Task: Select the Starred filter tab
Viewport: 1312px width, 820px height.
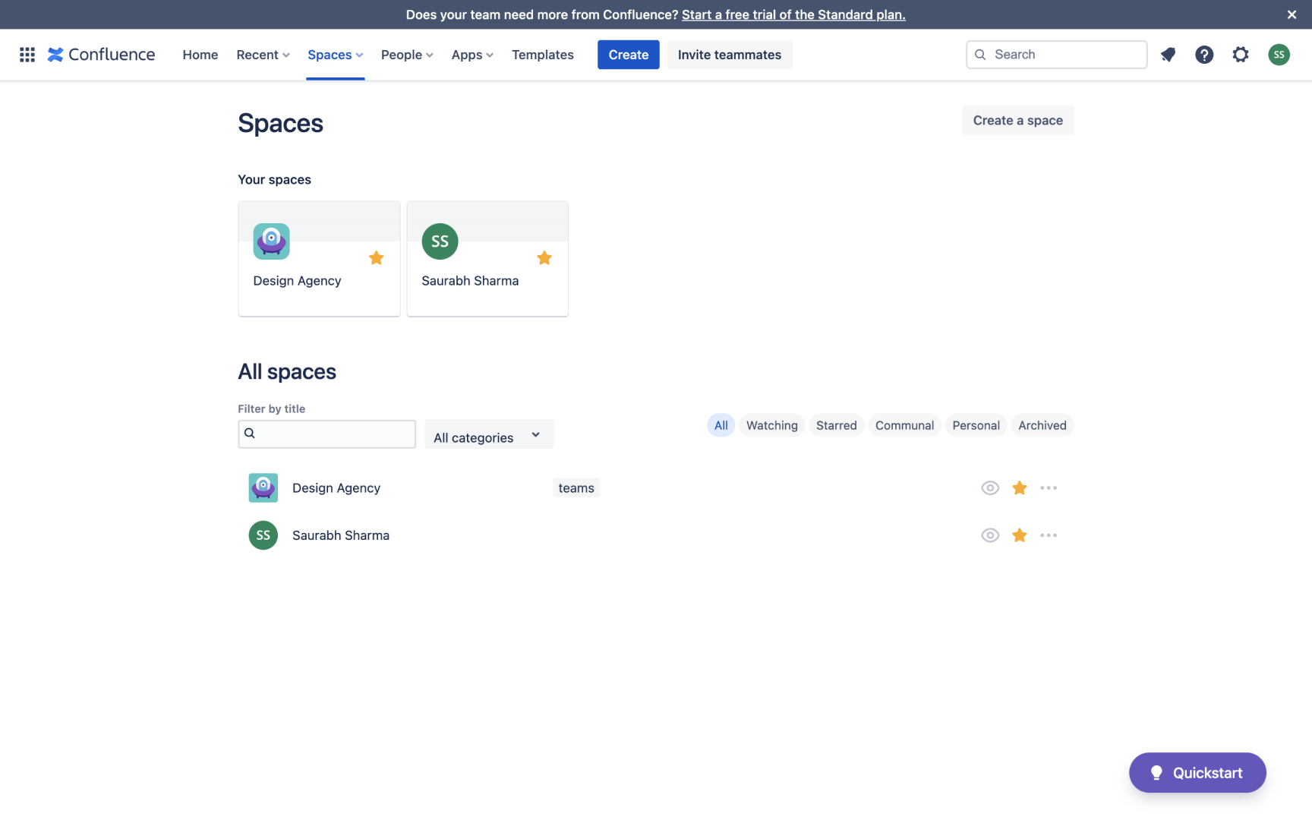Action: click(x=836, y=425)
